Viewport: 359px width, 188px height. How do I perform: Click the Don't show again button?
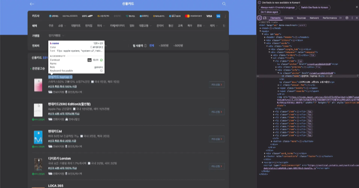coord(269,12)
